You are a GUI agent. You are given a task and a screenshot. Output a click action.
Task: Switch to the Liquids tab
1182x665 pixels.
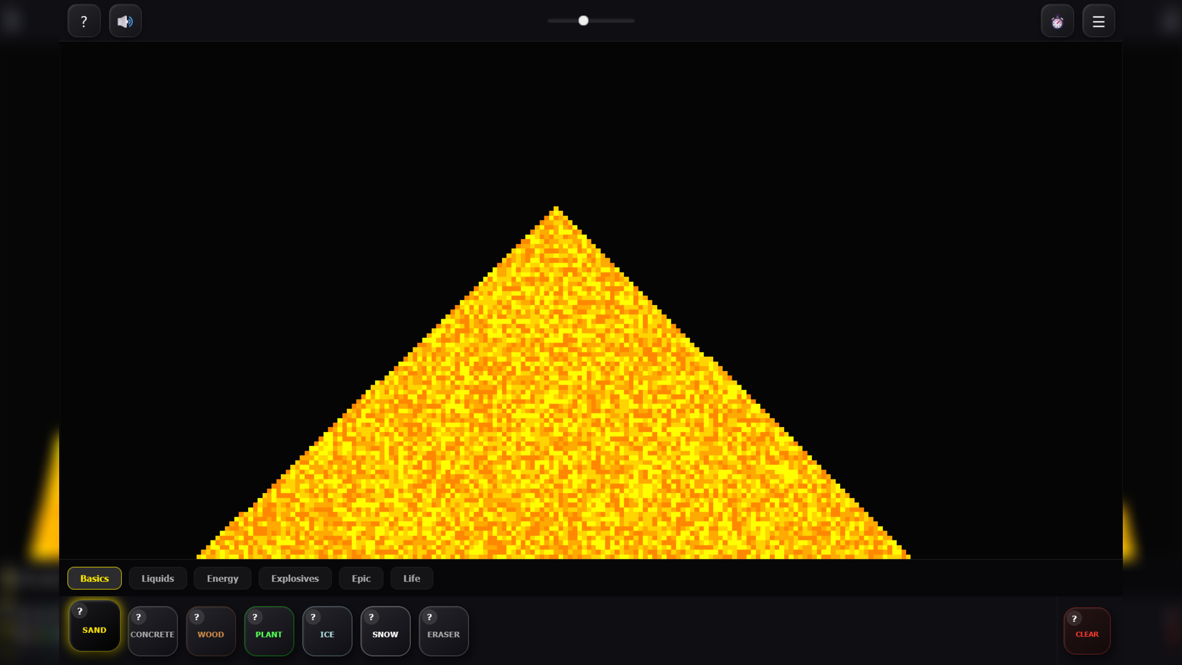click(158, 578)
